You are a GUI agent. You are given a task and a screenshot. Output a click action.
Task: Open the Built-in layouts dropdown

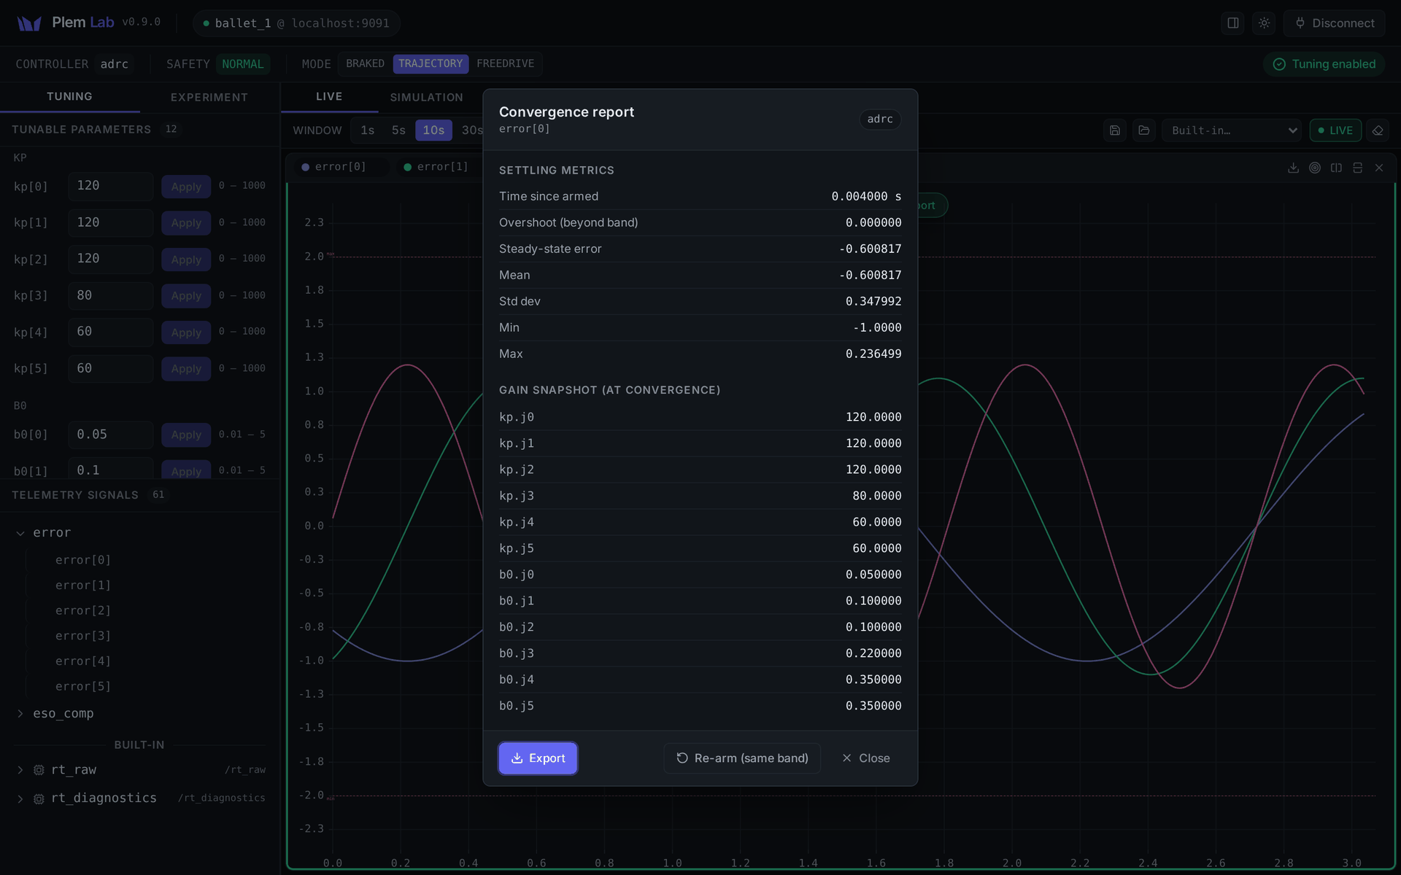(1231, 131)
